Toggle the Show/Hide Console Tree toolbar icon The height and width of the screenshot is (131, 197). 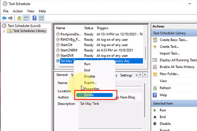coord(26,18)
